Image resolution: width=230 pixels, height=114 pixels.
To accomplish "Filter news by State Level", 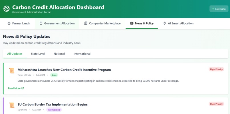I will tap(38, 54).
